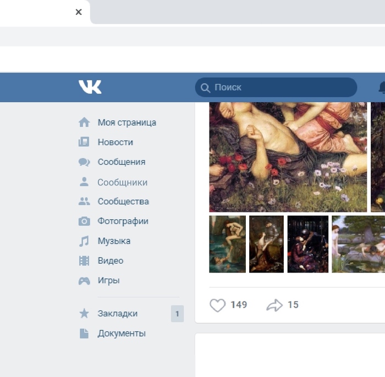Click the person icon beside Сообщники
The image size is (385, 377).
[x=84, y=182]
